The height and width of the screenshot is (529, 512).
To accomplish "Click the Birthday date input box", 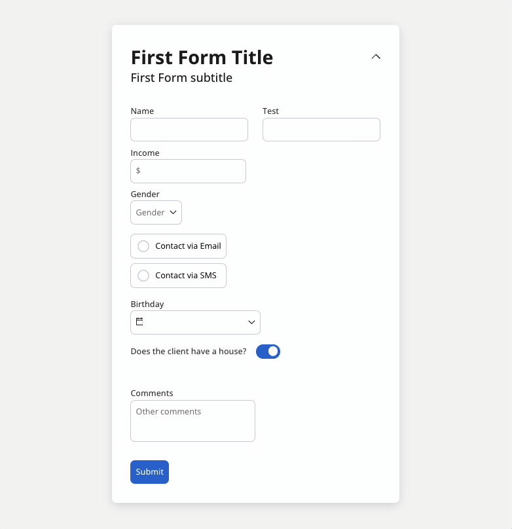I will pyautogui.click(x=195, y=322).
